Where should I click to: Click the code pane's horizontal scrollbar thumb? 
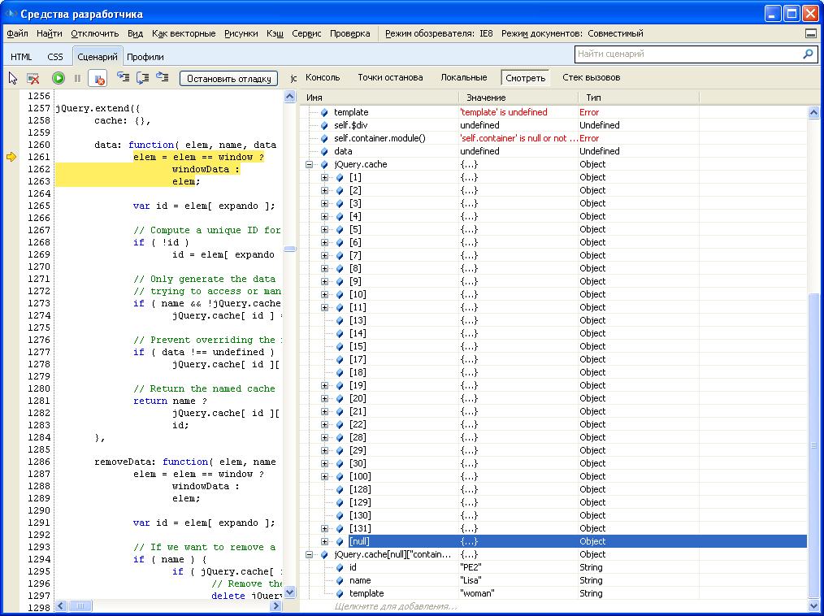click(80, 606)
